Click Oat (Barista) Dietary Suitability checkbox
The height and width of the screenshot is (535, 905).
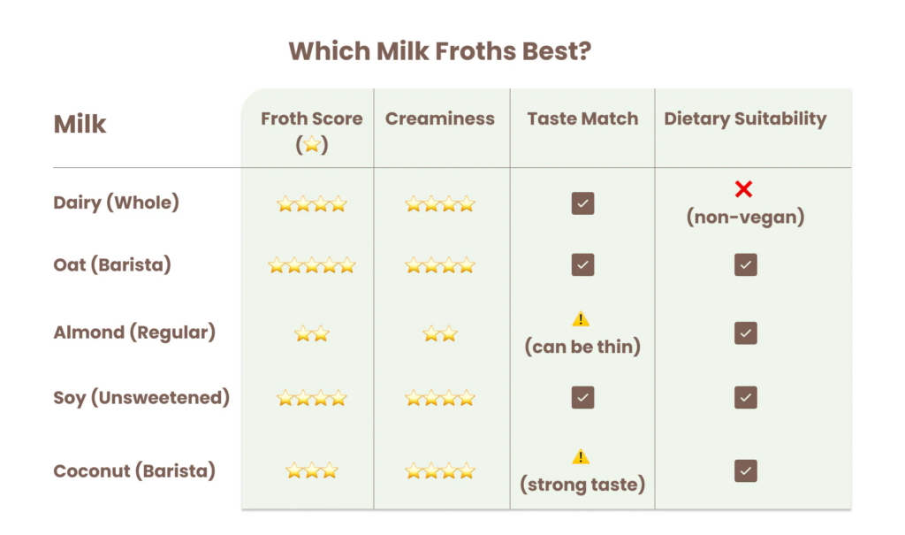(x=746, y=264)
